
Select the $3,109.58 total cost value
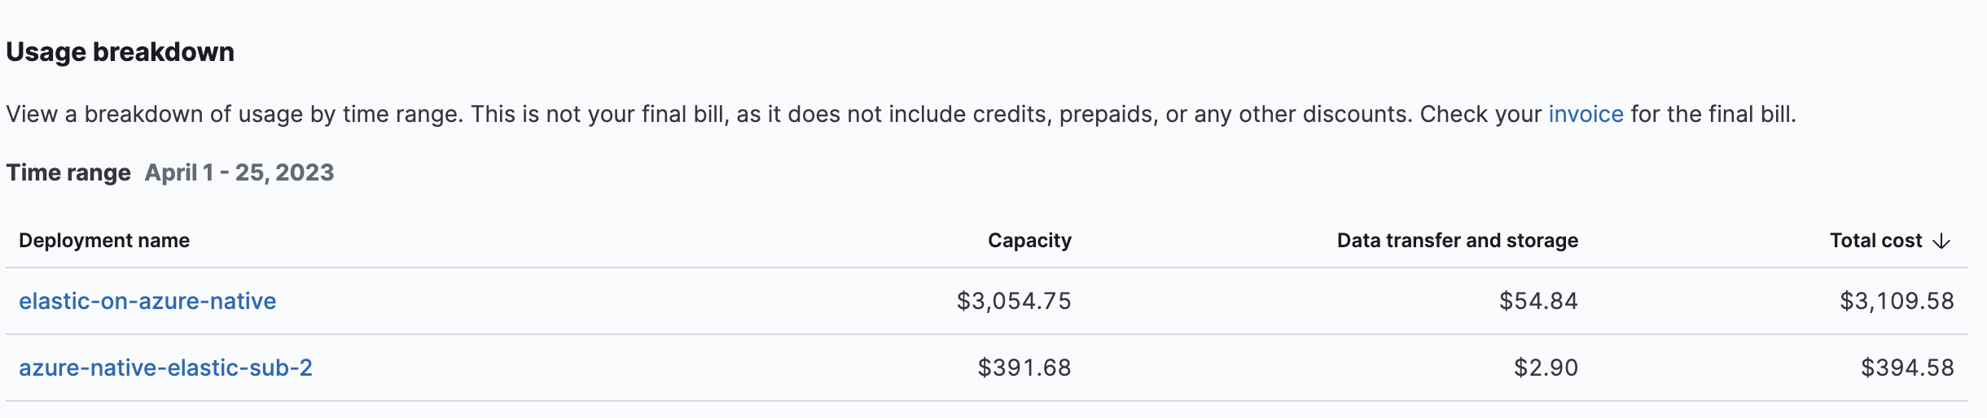point(1897,301)
